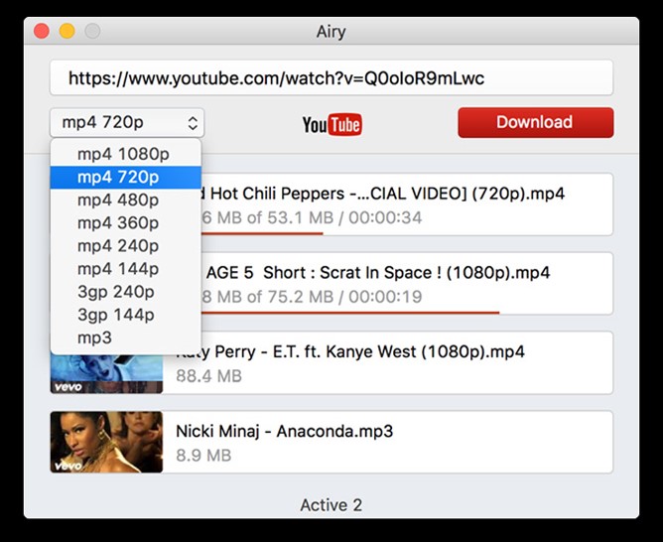Select mp4 1080p from the format list
The height and width of the screenshot is (542, 663).
coord(123,154)
